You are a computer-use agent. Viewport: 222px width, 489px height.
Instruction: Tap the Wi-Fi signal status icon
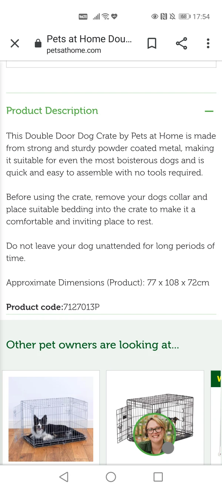tap(105, 16)
